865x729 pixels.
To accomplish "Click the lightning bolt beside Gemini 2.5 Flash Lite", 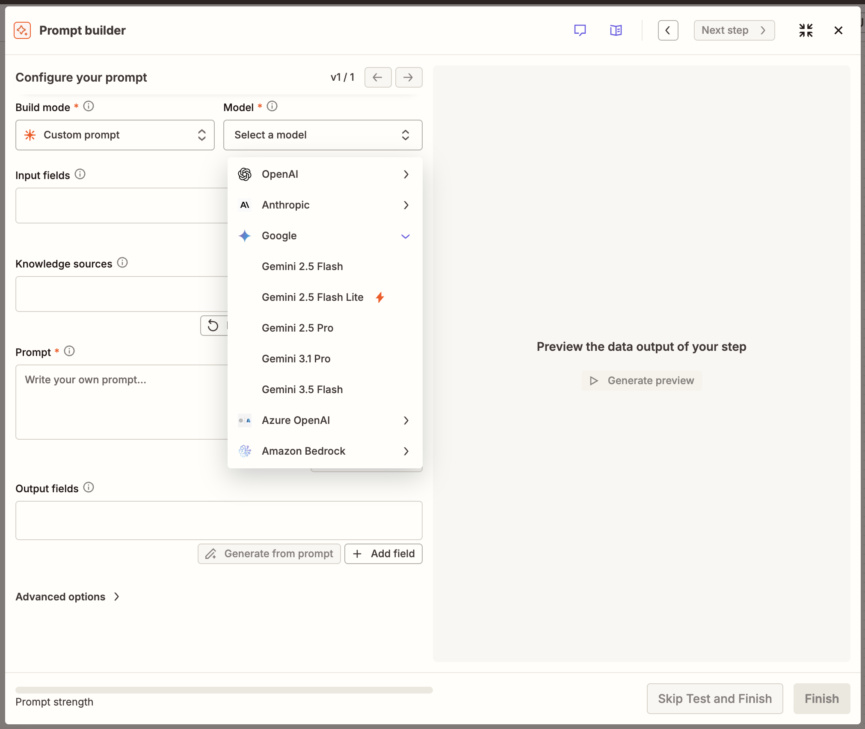I will [x=380, y=297].
